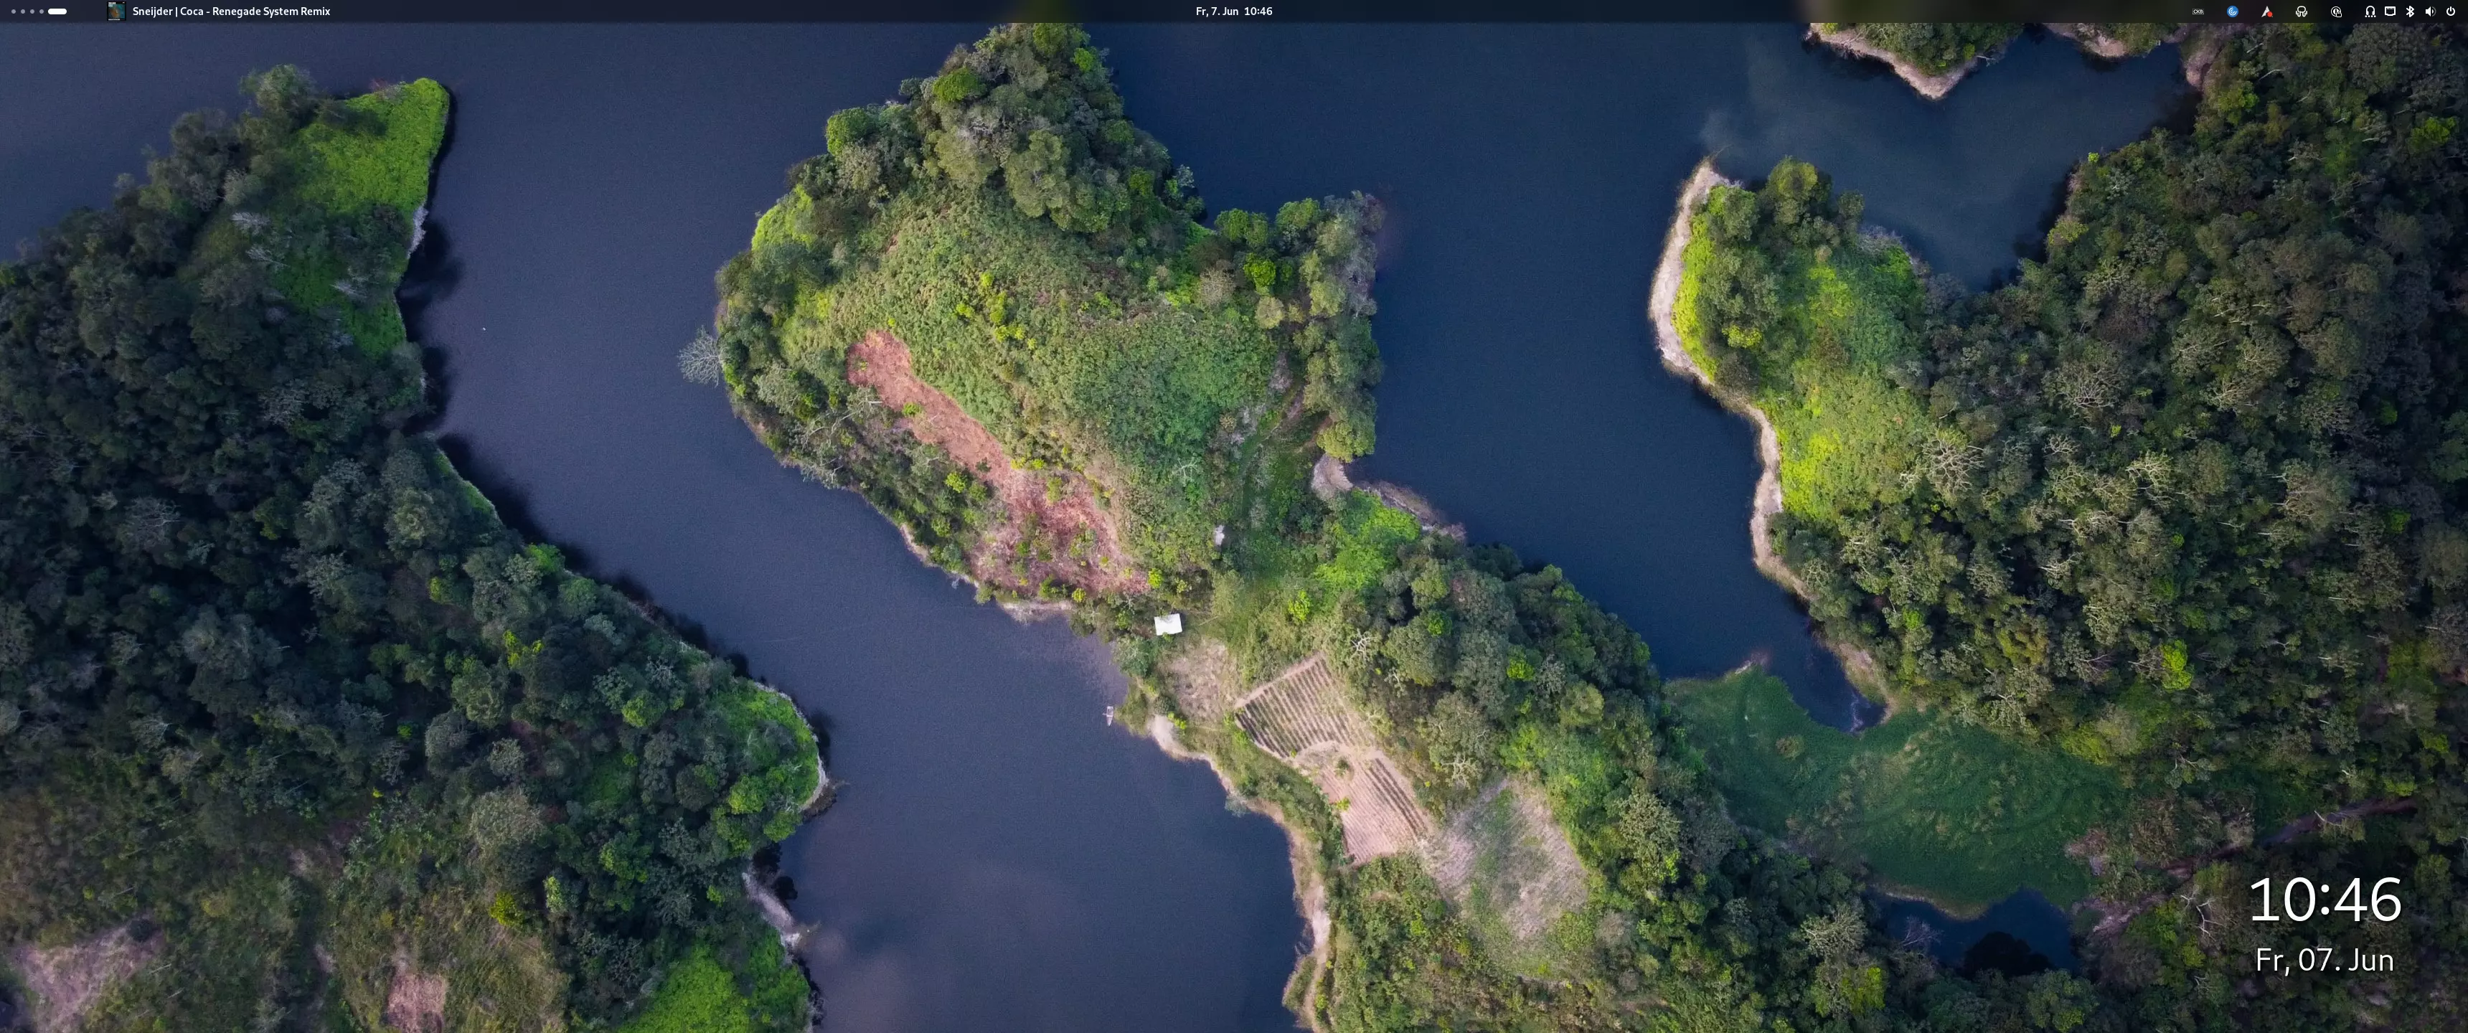Click the album art thumbnail in top bar
The width and height of the screenshot is (2468, 1033).
(116, 11)
